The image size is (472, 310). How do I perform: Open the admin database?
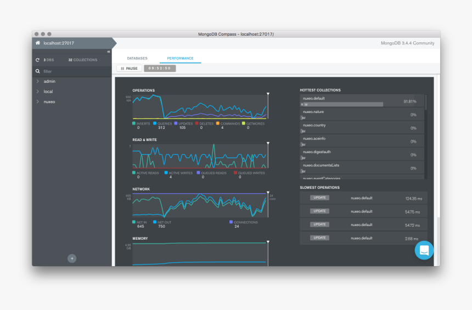click(49, 81)
